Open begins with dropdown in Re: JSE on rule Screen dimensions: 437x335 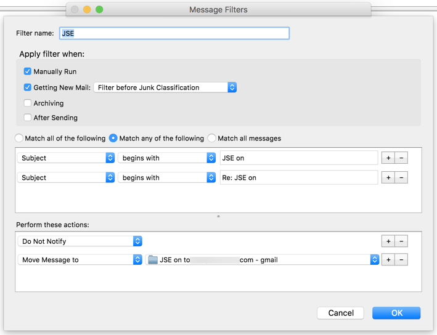click(166, 178)
